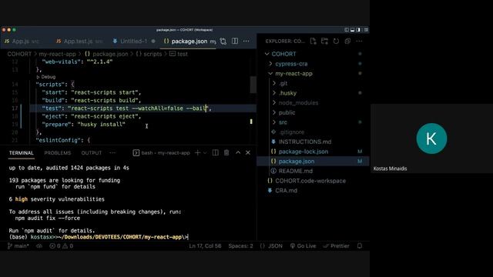Click the terminal command prompt line
Viewport: 493px width, 277px height.
pyautogui.click(x=99, y=237)
